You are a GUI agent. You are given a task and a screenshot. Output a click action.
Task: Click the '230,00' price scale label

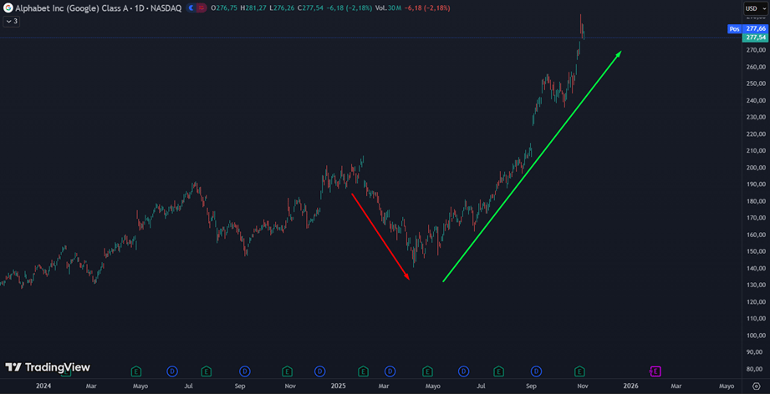tap(757, 117)
